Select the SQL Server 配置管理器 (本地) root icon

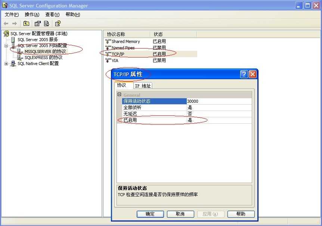(x=6, y=34)
